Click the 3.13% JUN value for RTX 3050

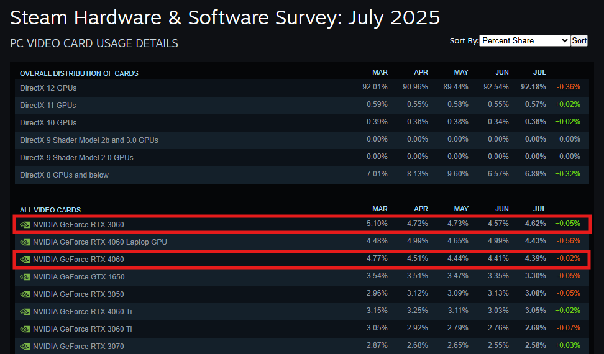point(498,293)
